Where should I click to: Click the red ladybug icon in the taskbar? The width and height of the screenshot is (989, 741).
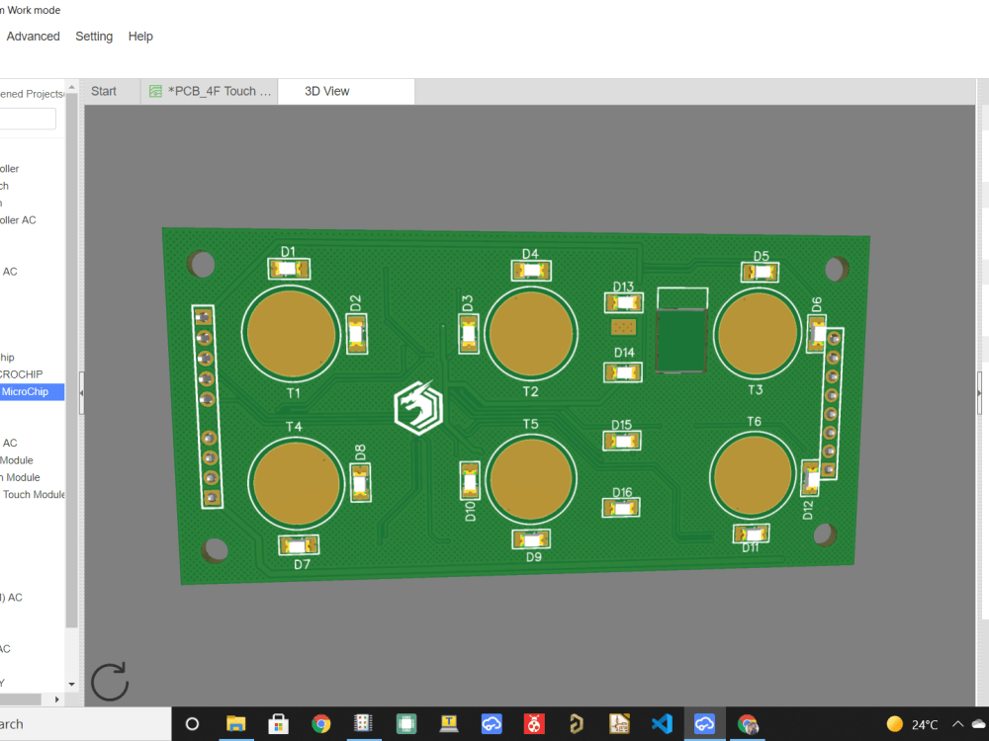pos(534,724)
